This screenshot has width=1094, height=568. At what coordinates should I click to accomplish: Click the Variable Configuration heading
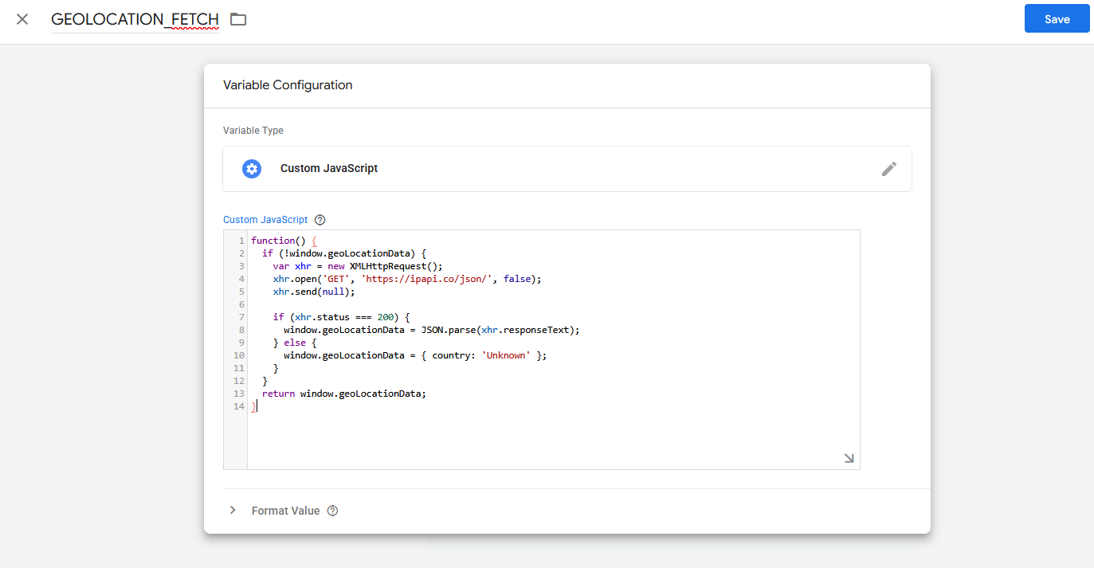288,85
